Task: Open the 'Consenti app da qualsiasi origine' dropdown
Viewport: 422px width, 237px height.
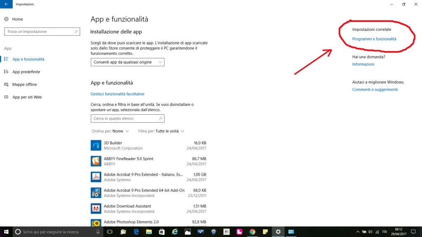Action: point(127,62)
